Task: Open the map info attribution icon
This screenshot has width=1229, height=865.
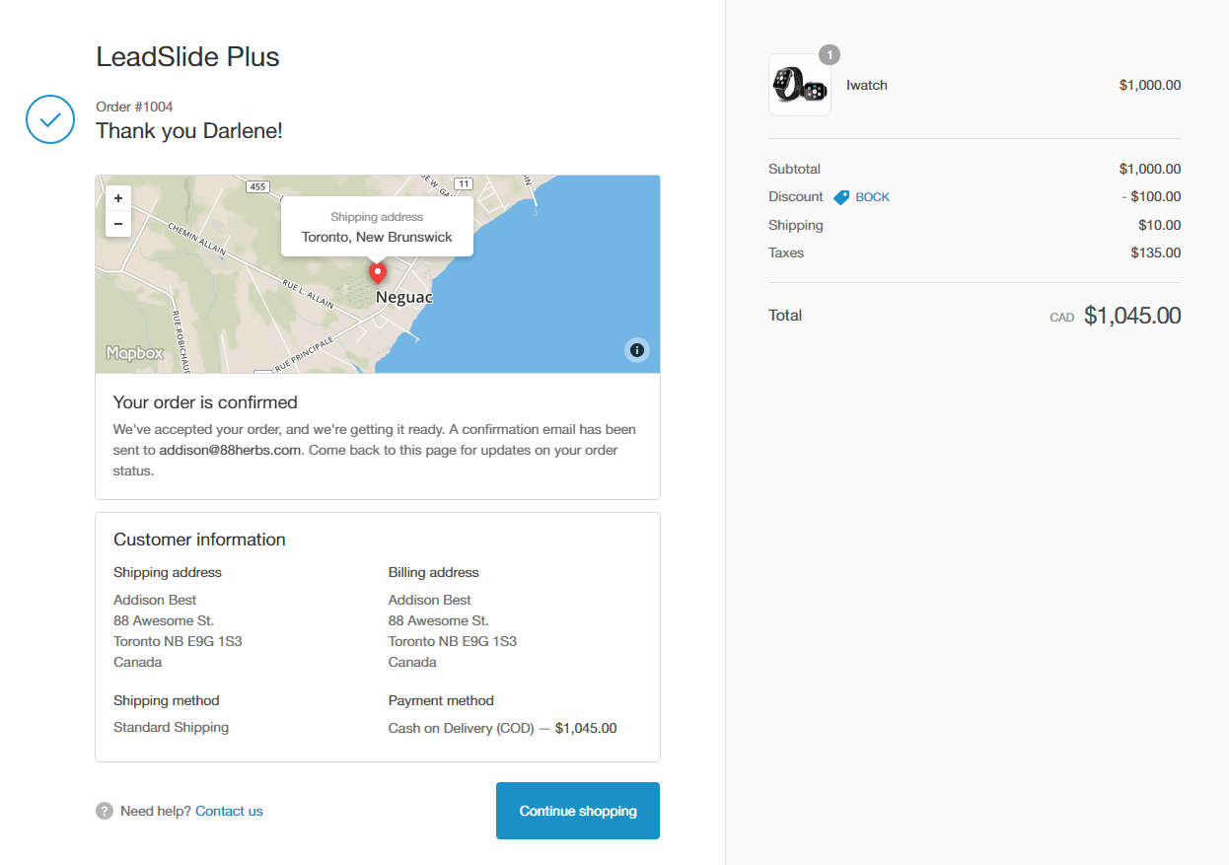Action: 637,350
